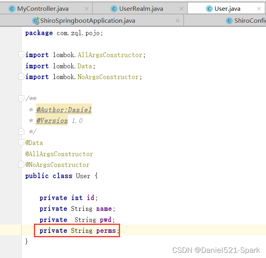Screen dimensions: 266x258
Task: Click AllArgsConstructor in the import line
Action: tap(110, 55)
